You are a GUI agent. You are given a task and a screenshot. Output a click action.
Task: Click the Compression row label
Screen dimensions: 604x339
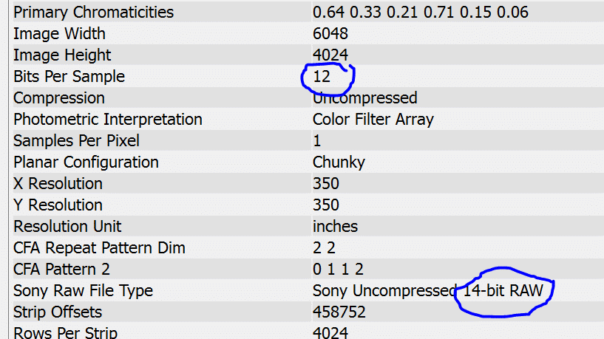coord(59,98)
